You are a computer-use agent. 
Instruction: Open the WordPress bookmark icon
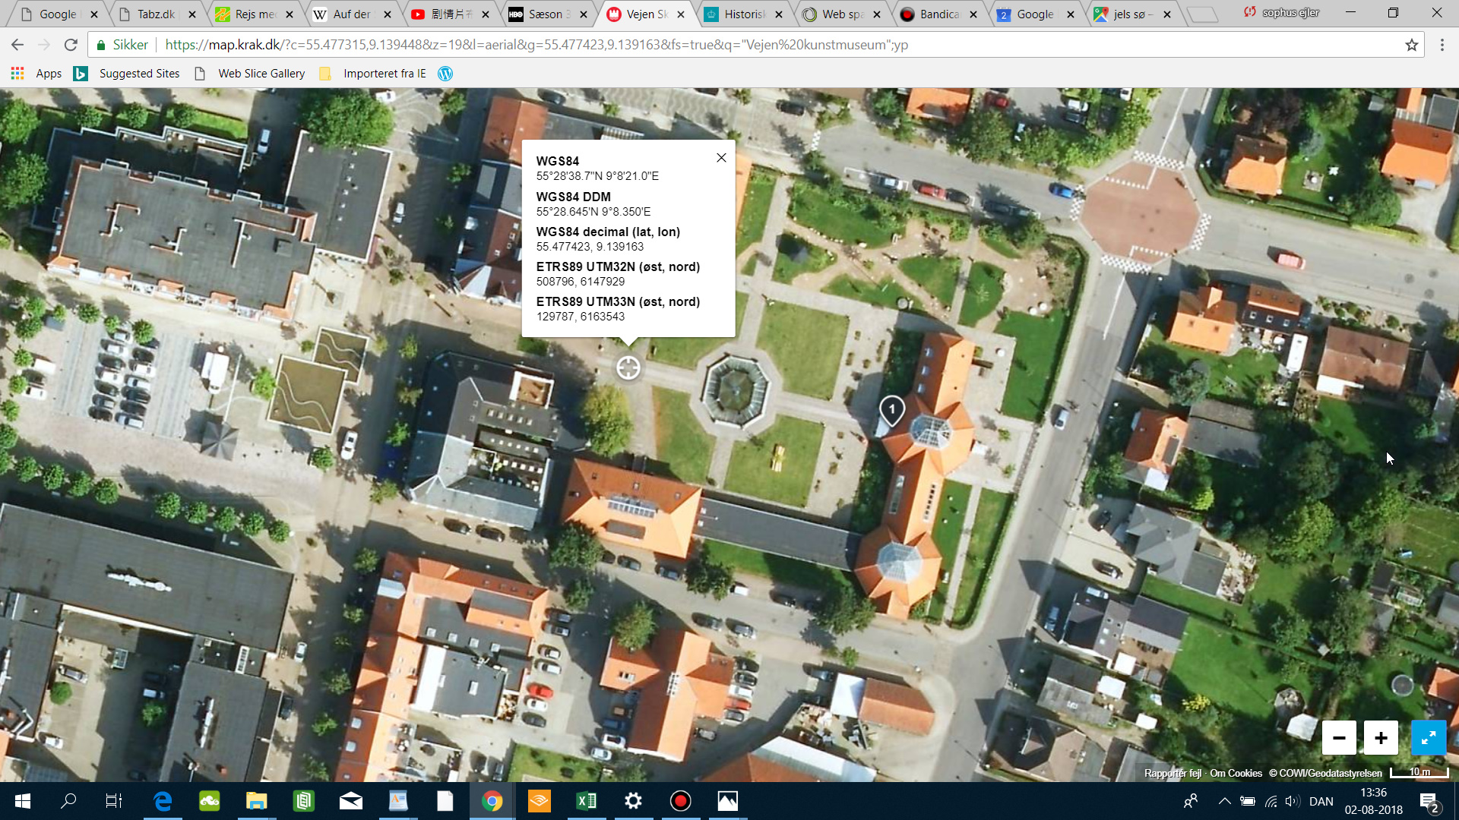pyautogui.click(x=445, y=74)
